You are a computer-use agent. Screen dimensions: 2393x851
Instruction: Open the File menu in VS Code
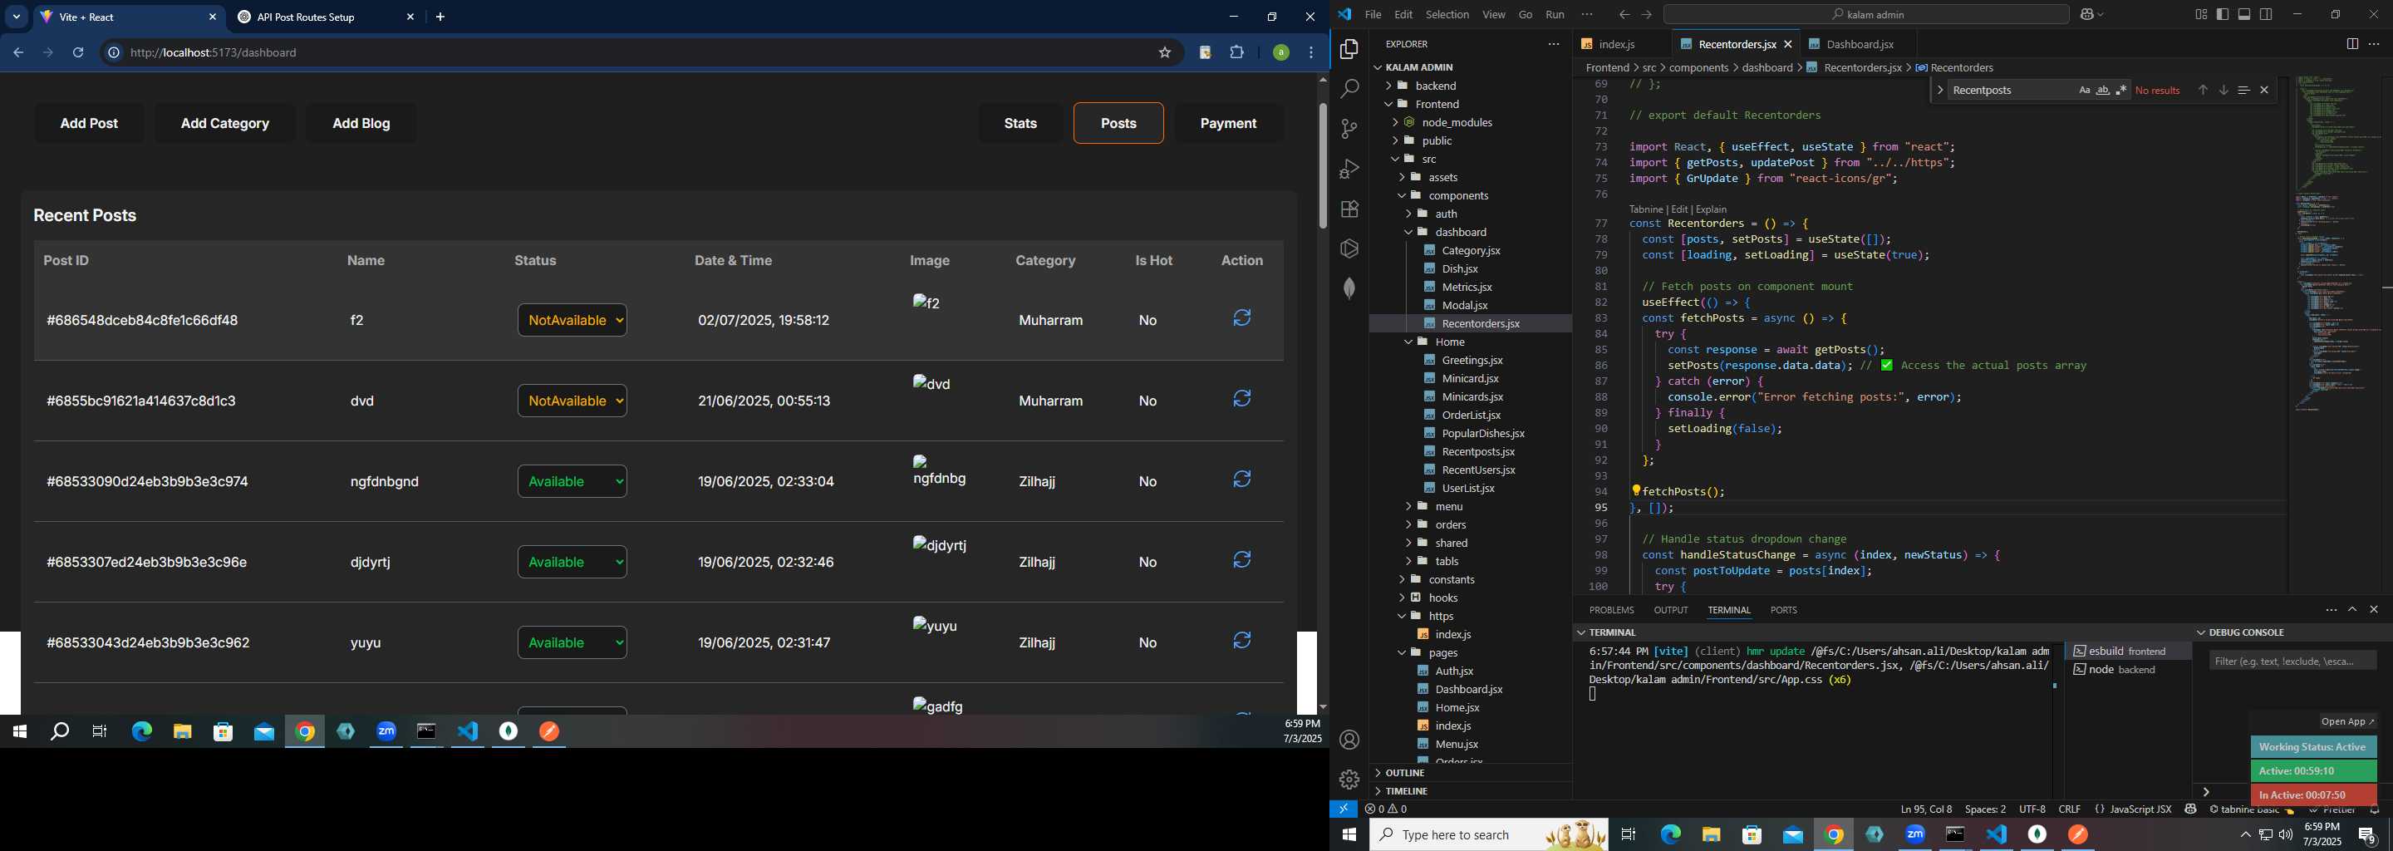coord(1372,14)
